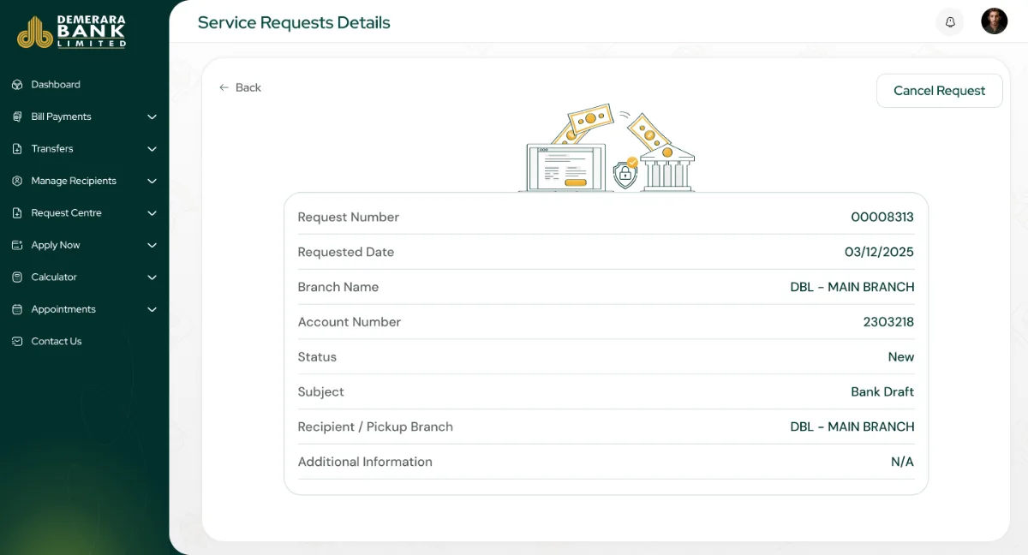Expand the Apply Now chevron

pos(152,245)
